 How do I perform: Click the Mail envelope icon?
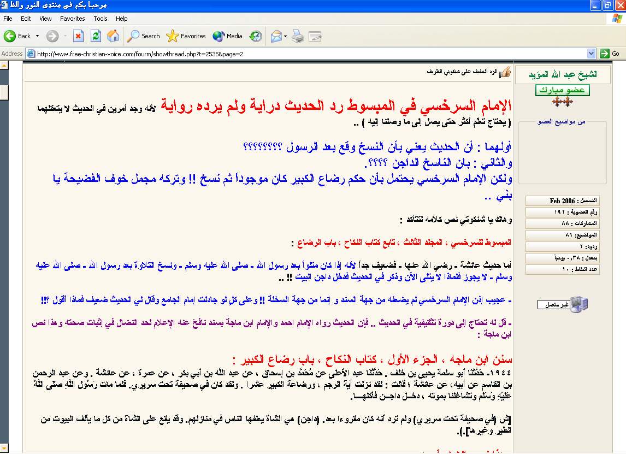pyautogui.click(x=276, y=36)
